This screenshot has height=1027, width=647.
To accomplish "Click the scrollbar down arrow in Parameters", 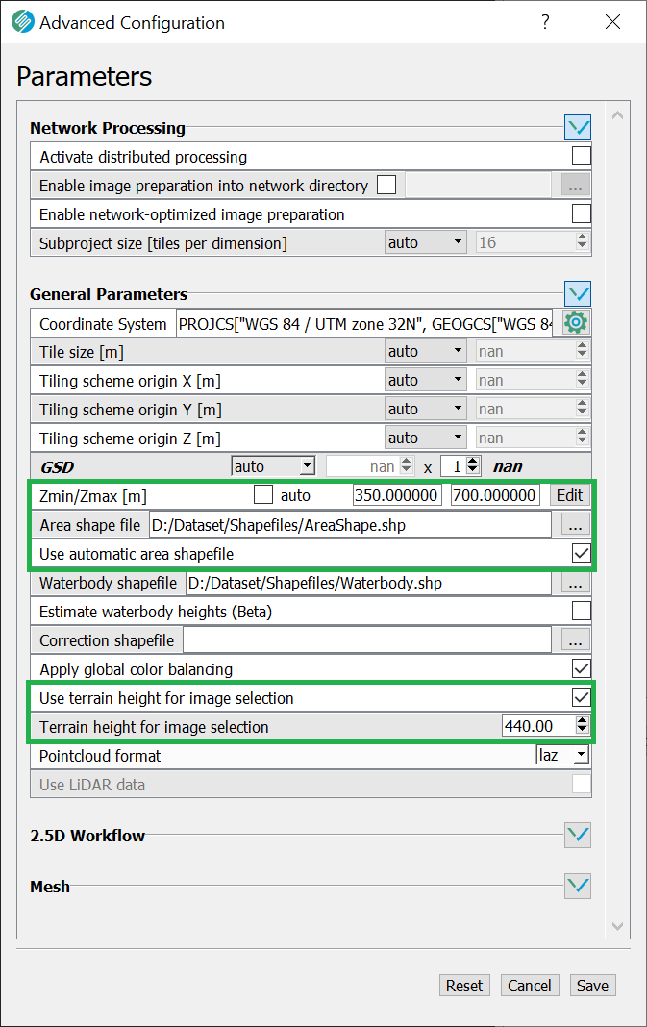I will (x=617, y=926).
